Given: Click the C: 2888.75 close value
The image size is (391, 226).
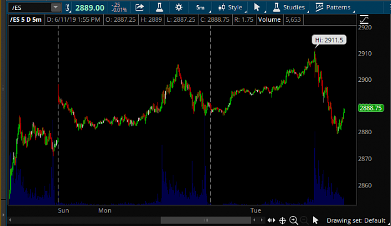Looking at the screenshot, I should (x=215, y=19).
